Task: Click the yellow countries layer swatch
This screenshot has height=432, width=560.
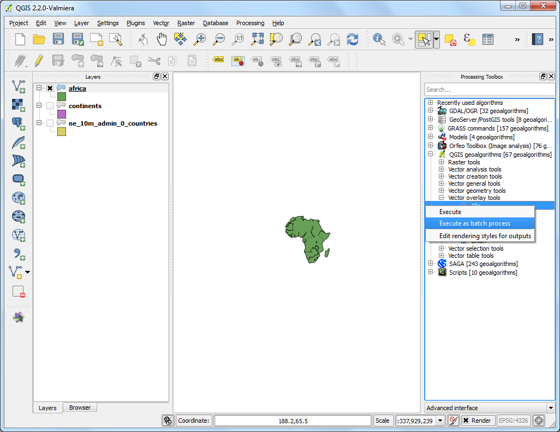Action: [x=62, y=132]
